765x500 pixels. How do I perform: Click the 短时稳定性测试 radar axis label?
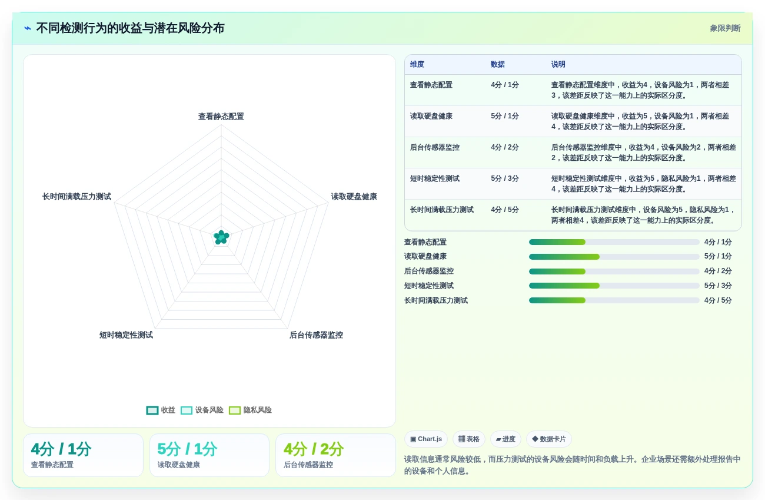click(126, 335)
